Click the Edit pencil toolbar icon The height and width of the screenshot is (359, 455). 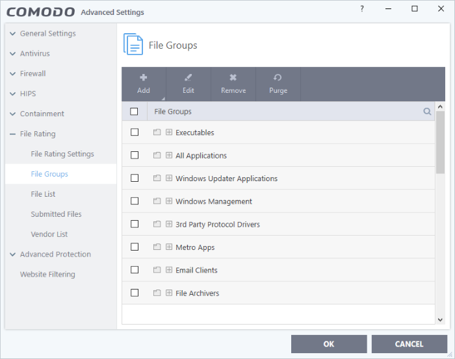(x=188, y=78)
